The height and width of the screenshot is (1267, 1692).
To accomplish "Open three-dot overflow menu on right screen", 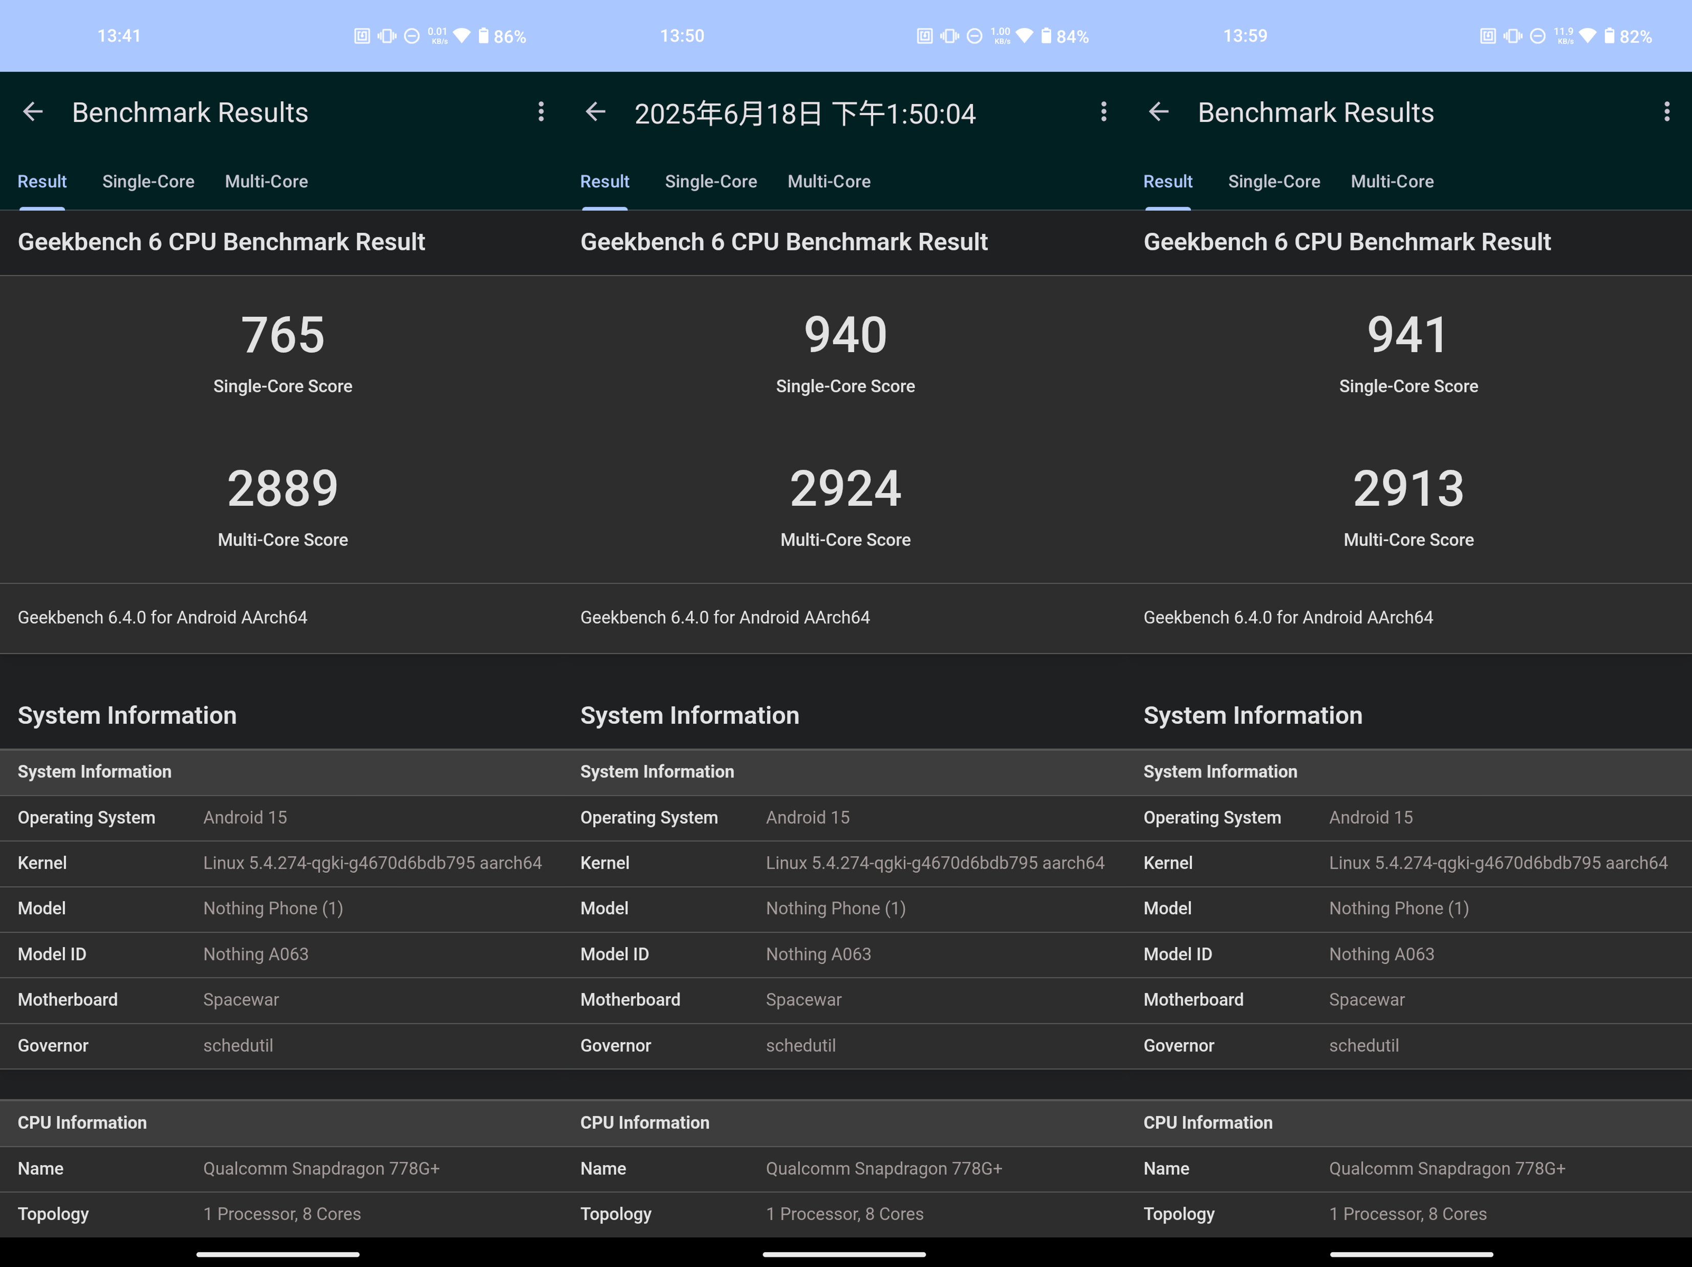I will [1666, 113].
